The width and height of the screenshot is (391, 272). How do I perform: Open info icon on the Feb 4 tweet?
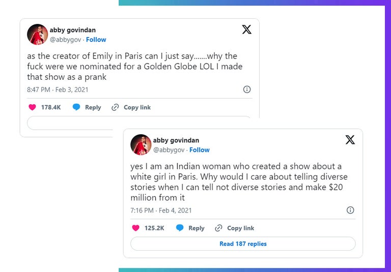[350, 210]
